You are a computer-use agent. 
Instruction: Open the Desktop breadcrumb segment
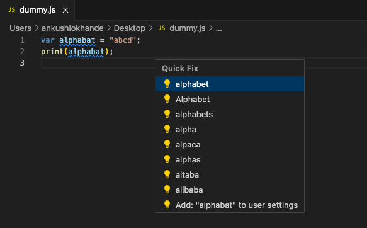(130, 28)
